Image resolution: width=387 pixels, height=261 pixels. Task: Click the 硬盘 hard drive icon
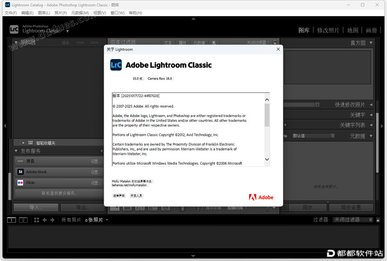pyautogui.click(x=20, y=161)
